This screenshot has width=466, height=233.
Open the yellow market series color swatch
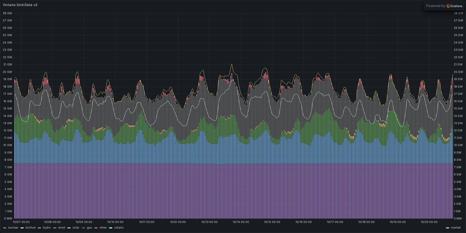tap(448, 228)
